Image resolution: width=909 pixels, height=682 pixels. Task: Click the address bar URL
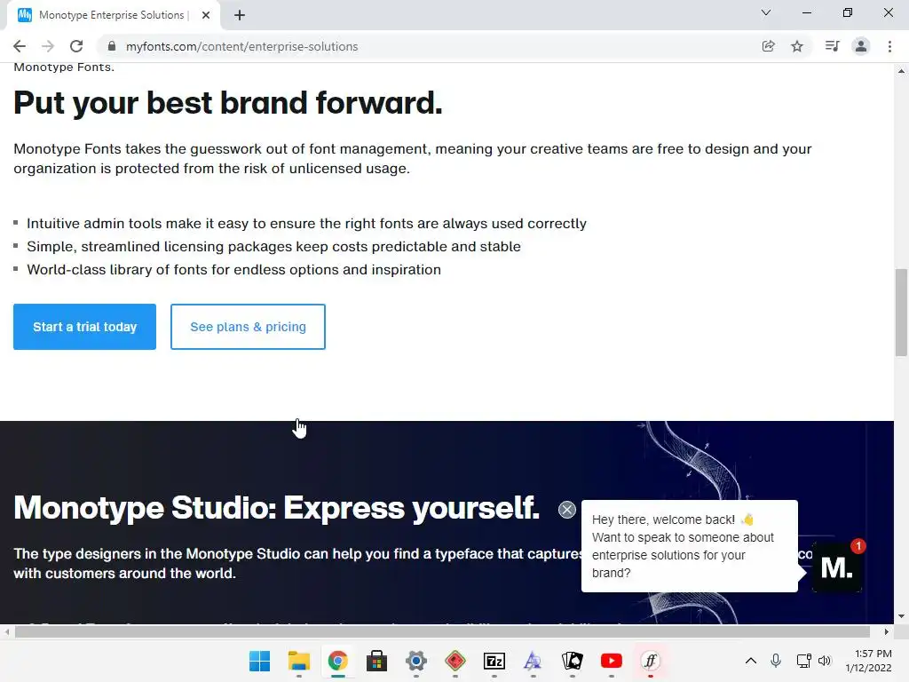point(241,46)
